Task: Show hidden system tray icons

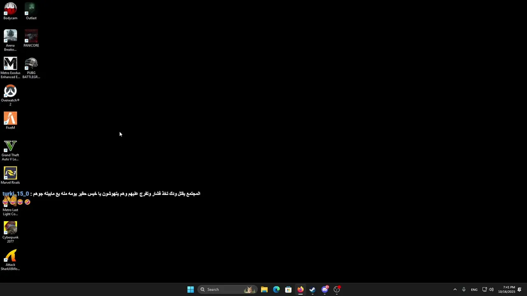Action: pyautogui.click(x=455, y=289)
